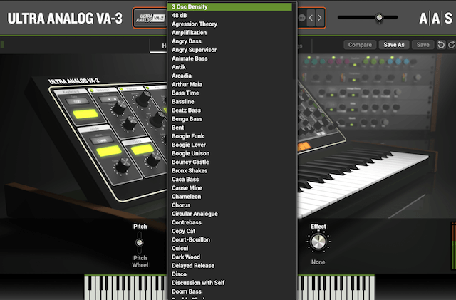
Task: Choose the Bass Time preset
Action: [229, 93]
